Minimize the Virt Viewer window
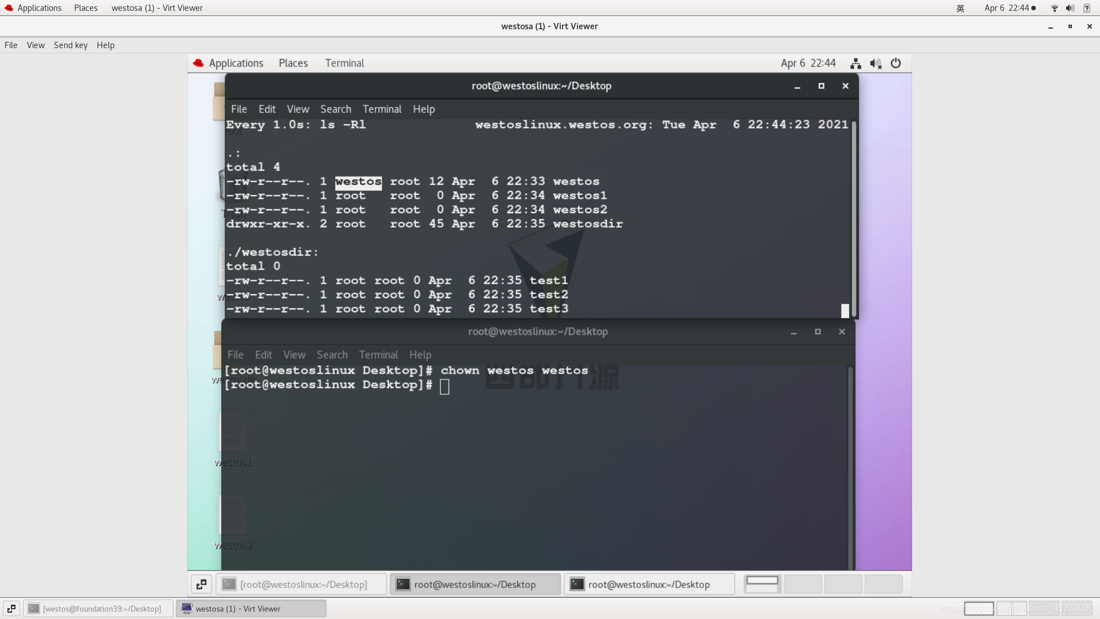Screen dimensions: 1100x619 pyautogui.click(x=1051, y=26)
